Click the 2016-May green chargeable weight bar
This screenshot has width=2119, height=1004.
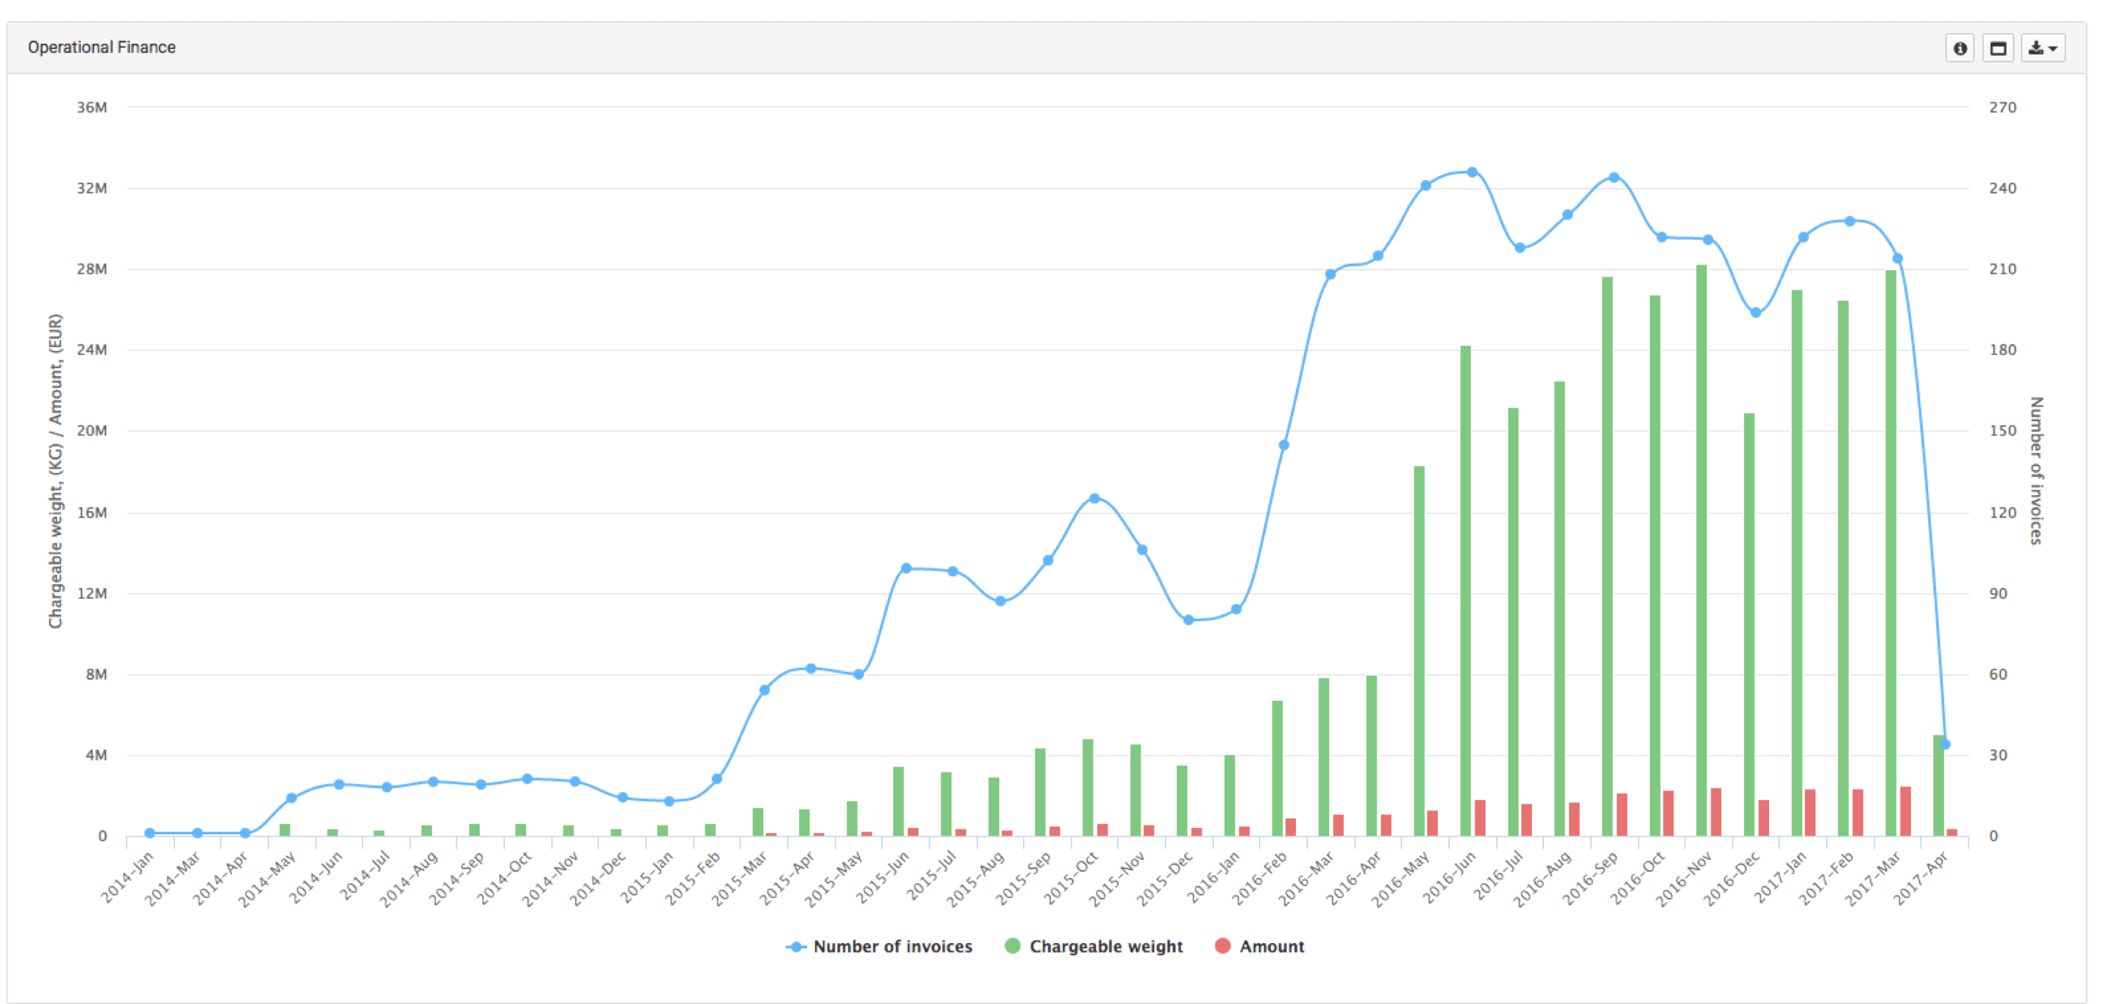coord(1419,650)
